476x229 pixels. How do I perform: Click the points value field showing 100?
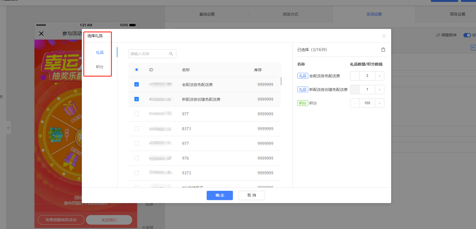coord(367,103)
